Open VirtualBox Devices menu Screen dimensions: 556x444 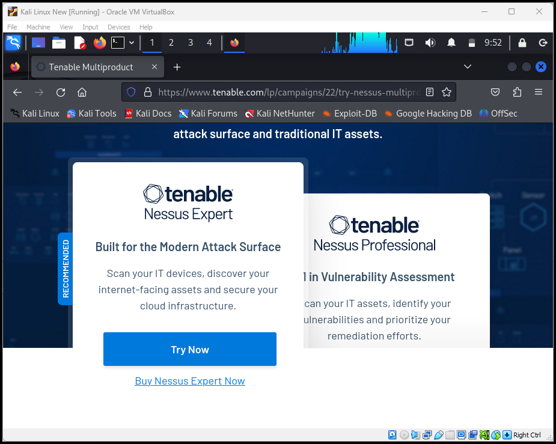[119, 27]
